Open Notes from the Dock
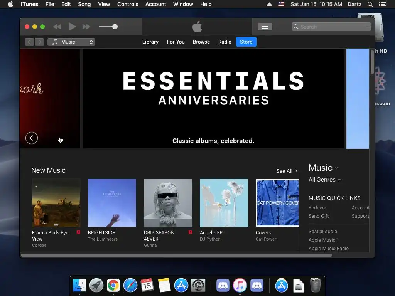 tap(164, 285)
